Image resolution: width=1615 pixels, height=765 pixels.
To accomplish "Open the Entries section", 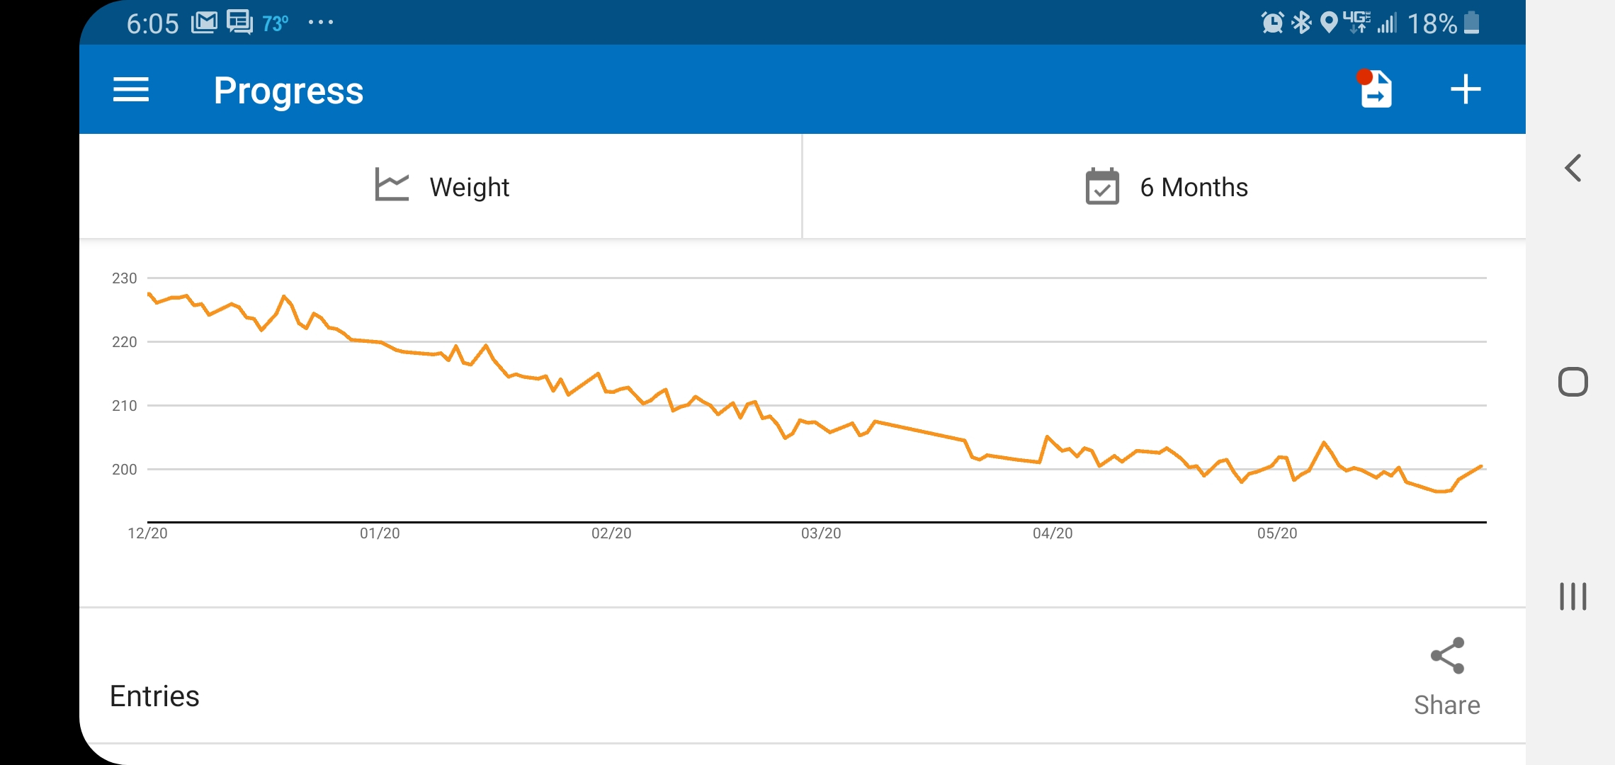I will click(154, 696).
